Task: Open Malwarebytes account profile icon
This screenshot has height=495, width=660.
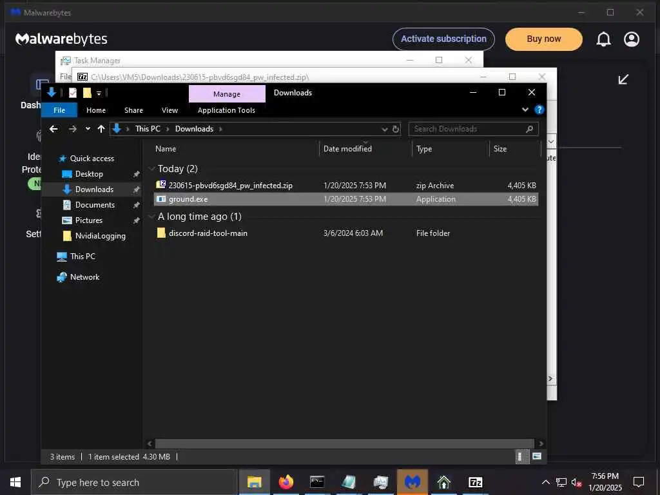Action: coord(632,39)
